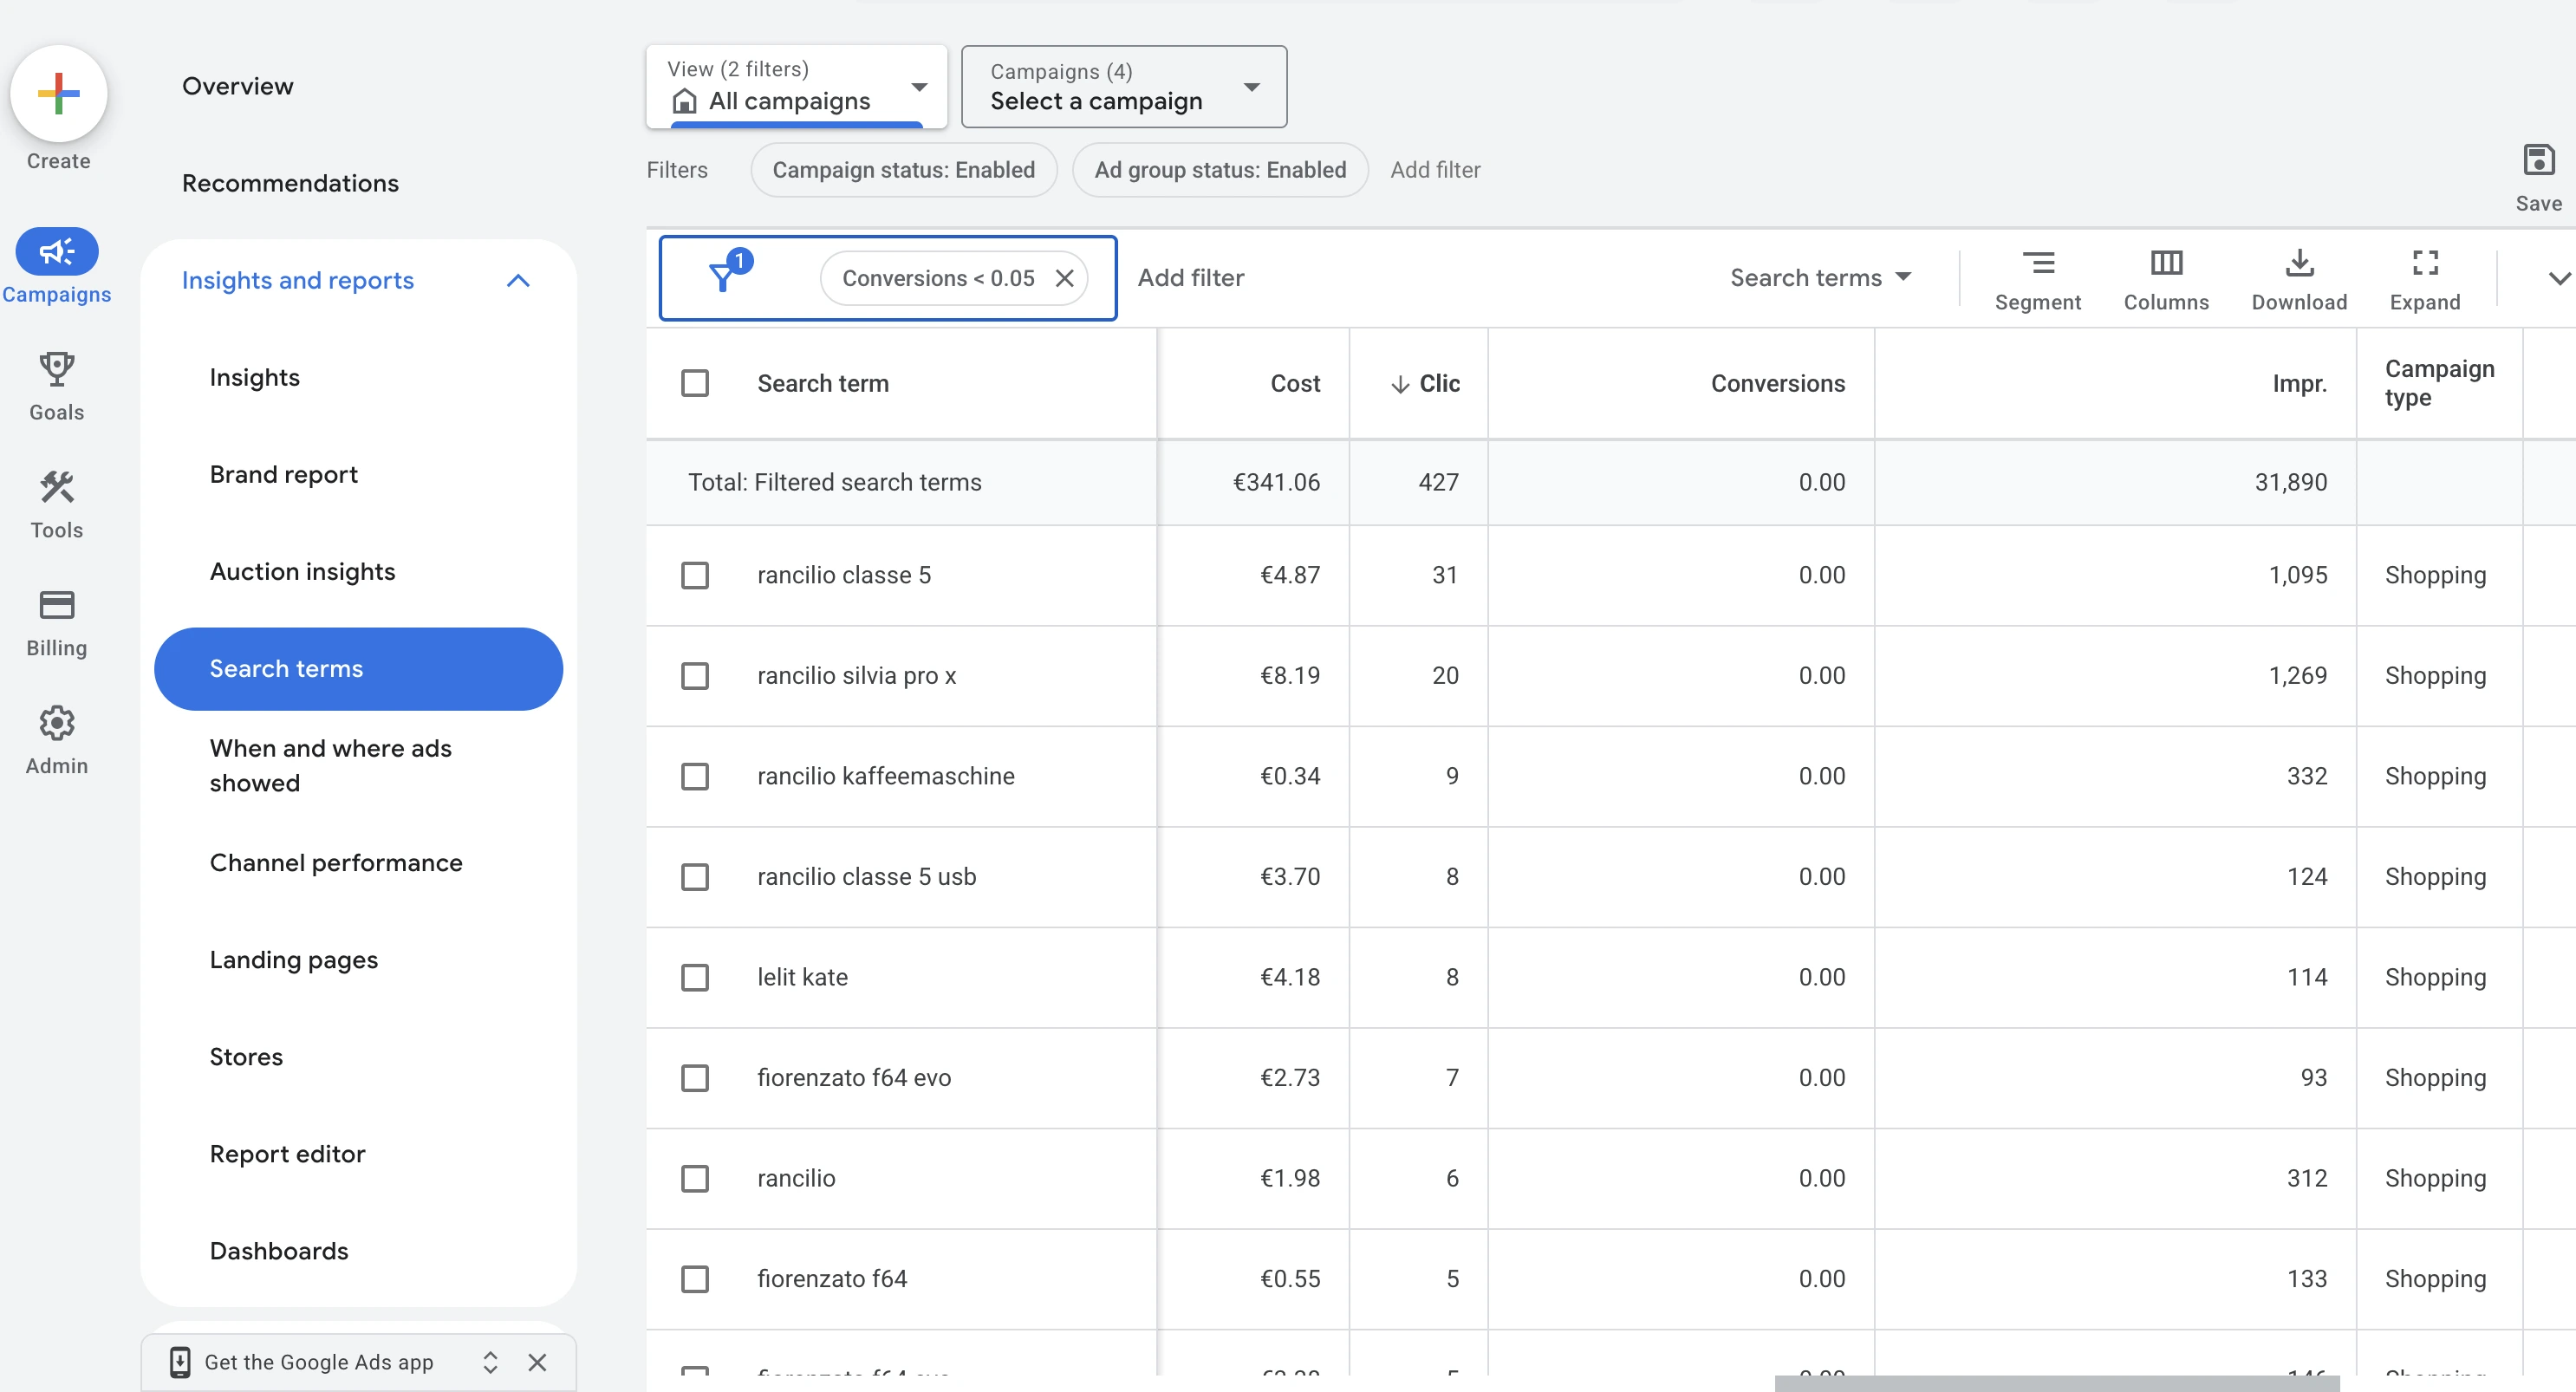Check the rancilio classe 5 usb checkbox
The width and height of the screenshot is (2576, 1392).
(695, 877)
